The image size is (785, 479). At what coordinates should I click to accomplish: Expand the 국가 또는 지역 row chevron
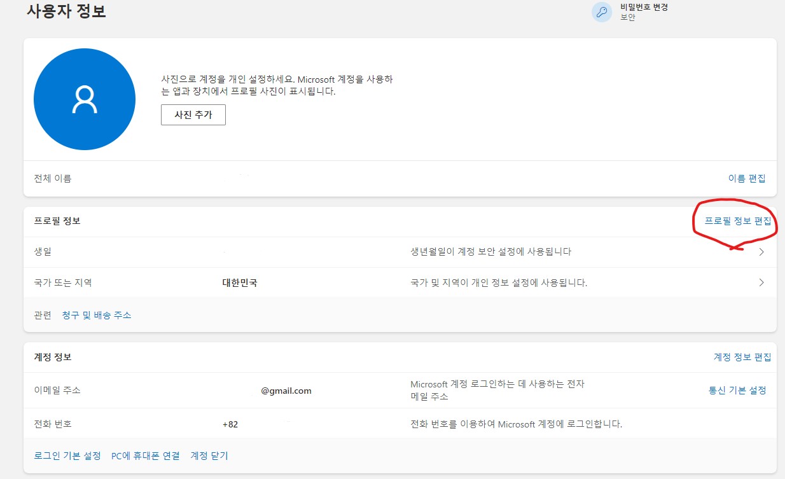point(761,282)
